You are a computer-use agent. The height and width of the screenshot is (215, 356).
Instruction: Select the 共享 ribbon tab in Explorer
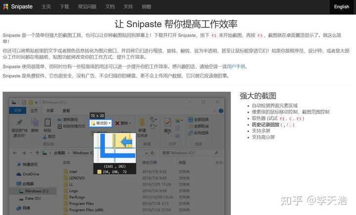[x=50, y=110]
